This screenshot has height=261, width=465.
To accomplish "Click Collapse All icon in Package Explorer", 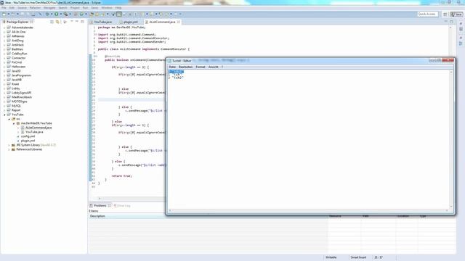I will tap(52, 22).
